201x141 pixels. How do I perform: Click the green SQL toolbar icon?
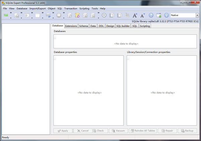[x=6, y=15]
